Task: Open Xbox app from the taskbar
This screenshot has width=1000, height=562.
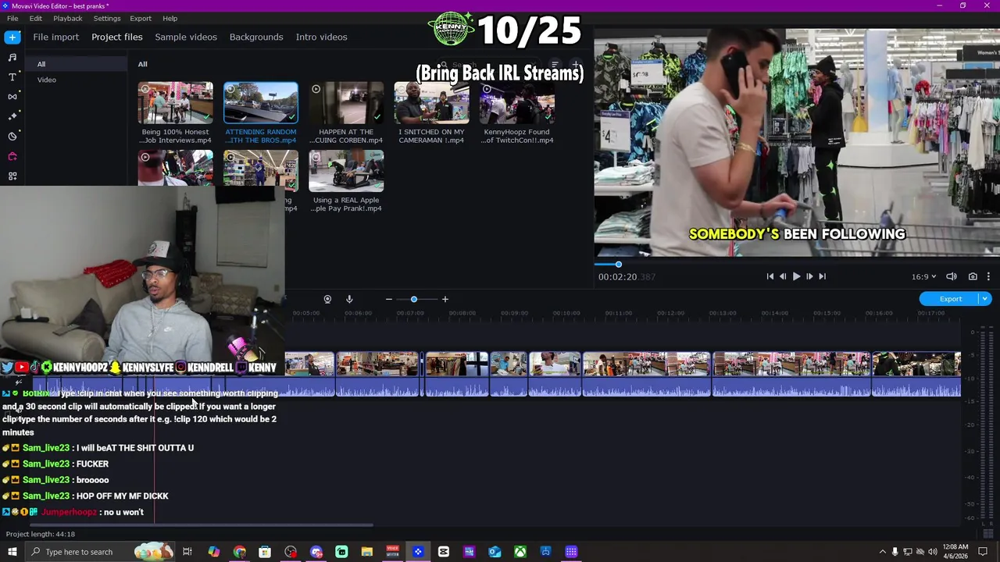Action: [x=520, y=552]
